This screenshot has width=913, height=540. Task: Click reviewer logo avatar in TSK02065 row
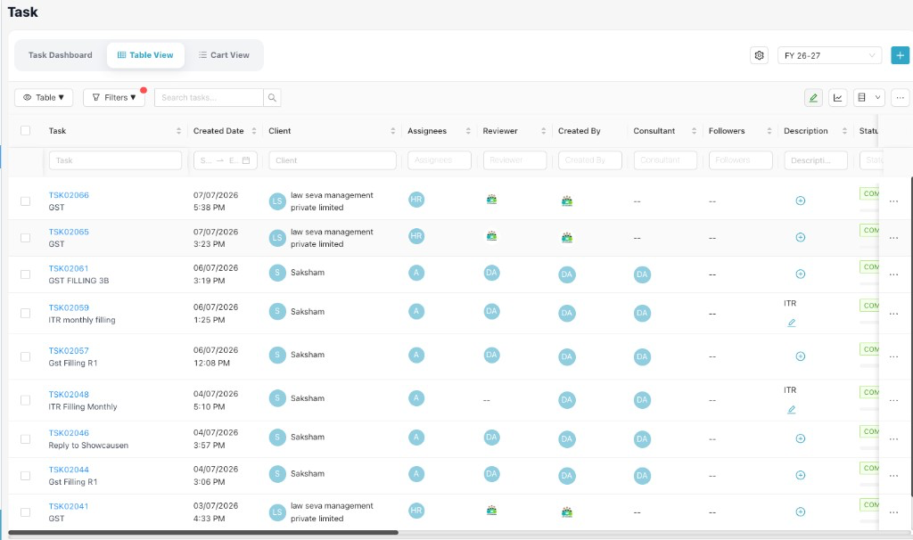(x=491, y=236)
